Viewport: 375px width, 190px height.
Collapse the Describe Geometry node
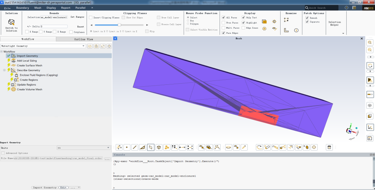[x=4, y=70]
